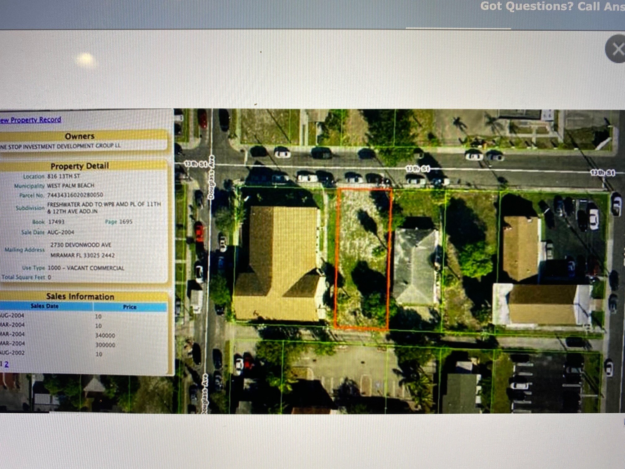Sort by the Sales Date column

44,306
